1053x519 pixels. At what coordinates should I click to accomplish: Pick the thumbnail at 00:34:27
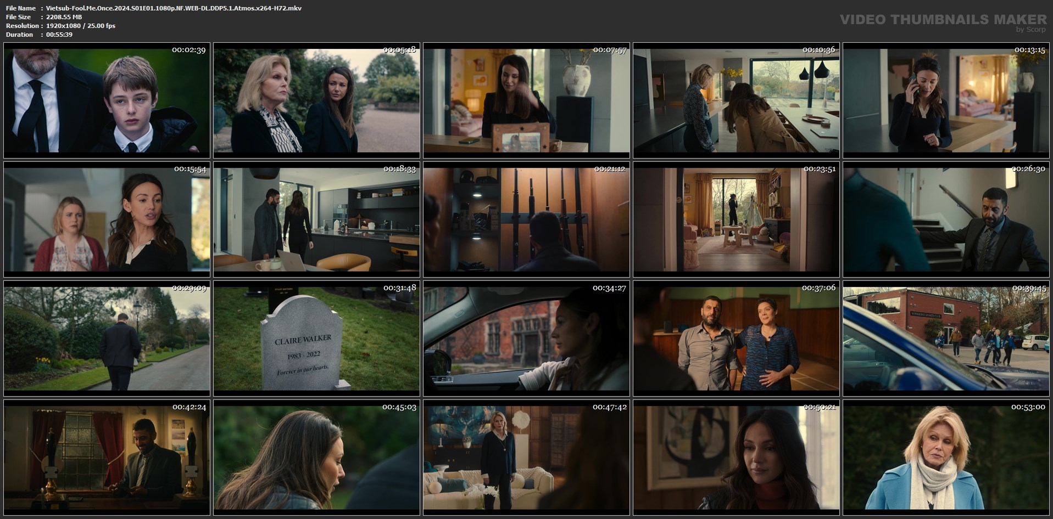[x=526, y=339]
